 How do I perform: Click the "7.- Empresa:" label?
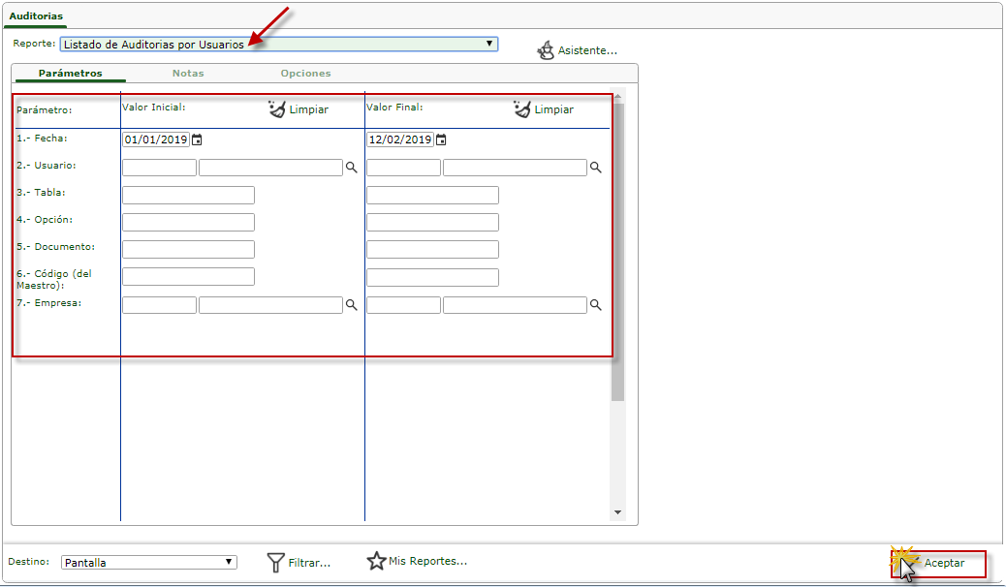(48, 303)
